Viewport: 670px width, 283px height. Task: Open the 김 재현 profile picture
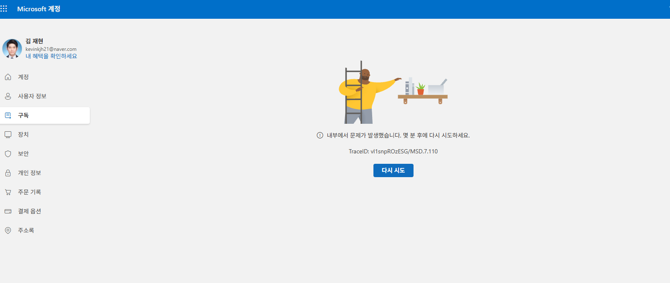tap(12, 49)
